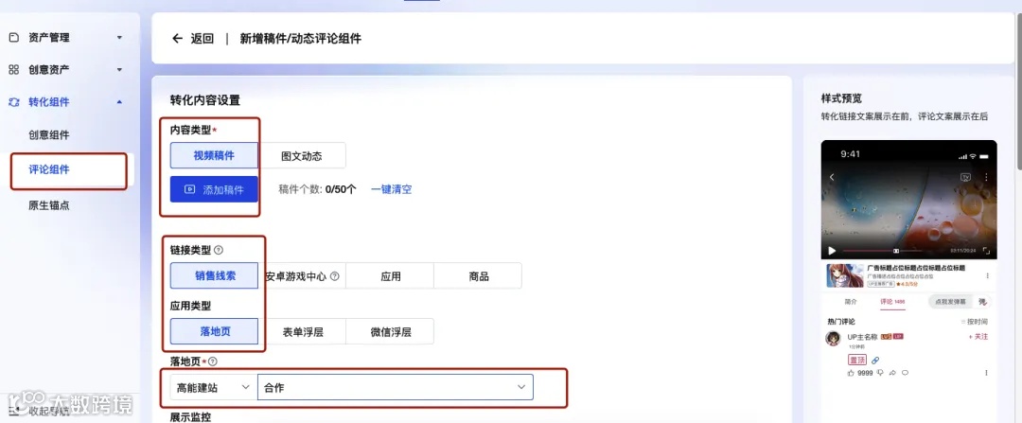This screenshot has width=1022, height=423.
Task: Click comment row three-dot menu
Action: [986, 373]
